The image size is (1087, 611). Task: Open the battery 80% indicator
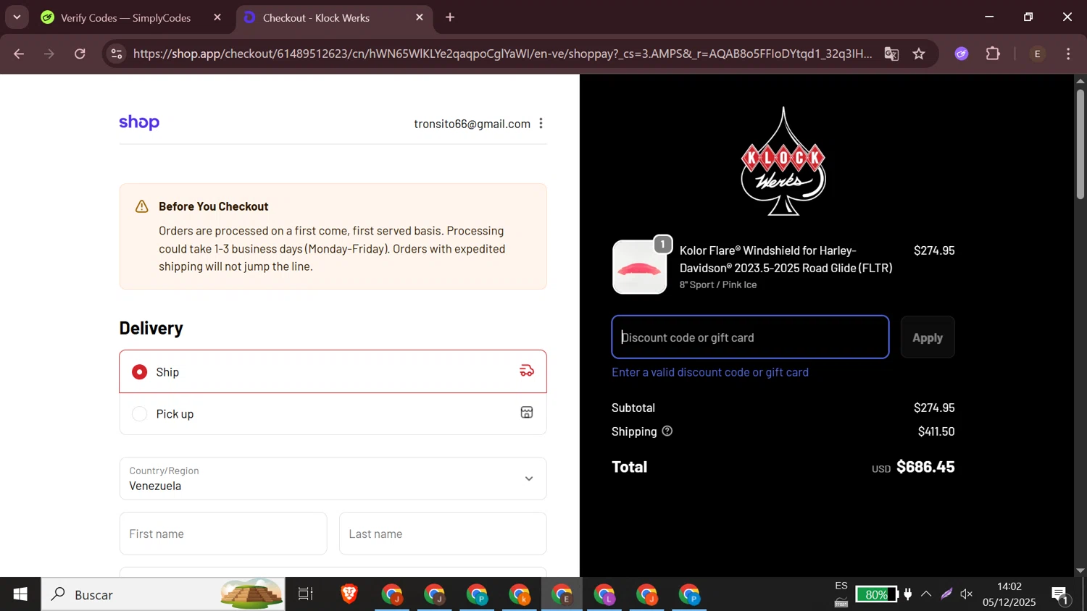(x=877, y=594)
